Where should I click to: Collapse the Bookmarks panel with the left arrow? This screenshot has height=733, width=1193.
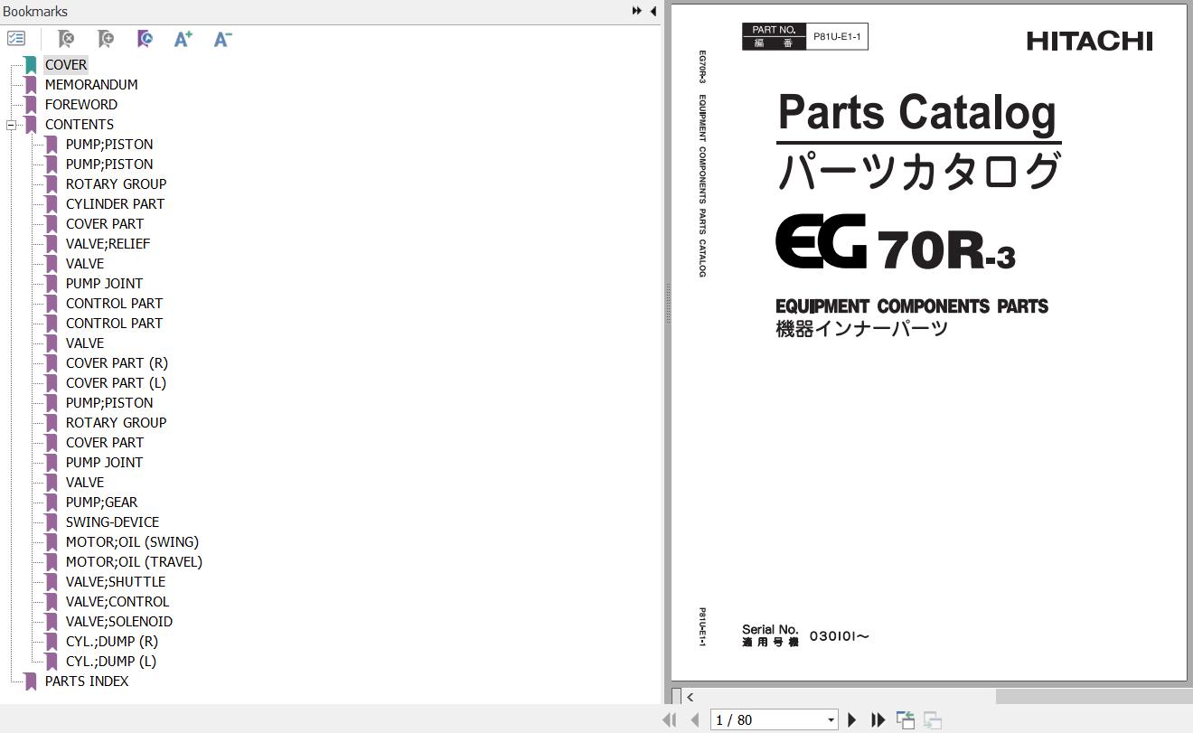(x=653, y=11)
